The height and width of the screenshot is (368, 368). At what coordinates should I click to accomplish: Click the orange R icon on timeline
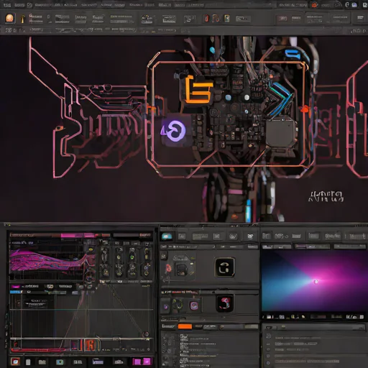pyautogui.click(x=91, y=345)
